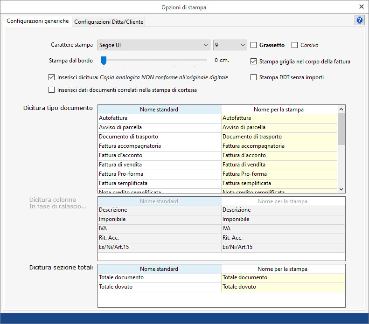The height and width of the screenshot is (324, 369).
Task: Open the font size 9 dropdown
Action: tap(230, 45)
